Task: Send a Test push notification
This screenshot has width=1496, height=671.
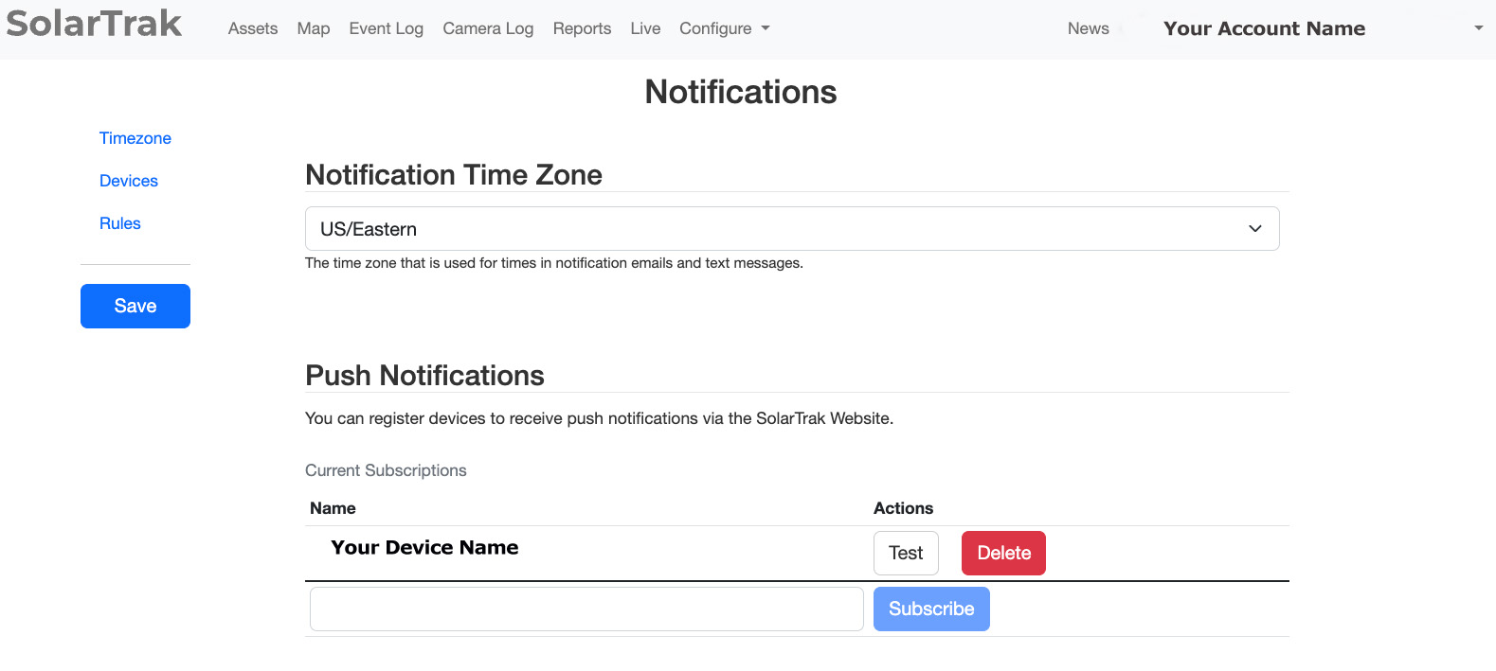Action: coord(906,553)
